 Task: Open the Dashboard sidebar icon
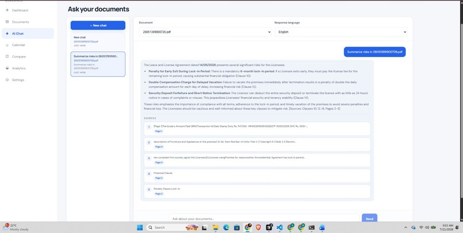click(7, 10)
